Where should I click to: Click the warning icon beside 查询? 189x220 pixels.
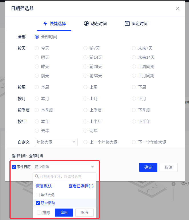[x=173, y=184]
